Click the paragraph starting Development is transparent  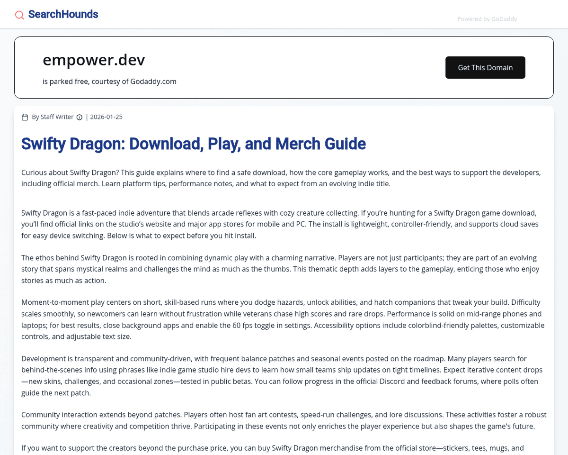(282, 375)
